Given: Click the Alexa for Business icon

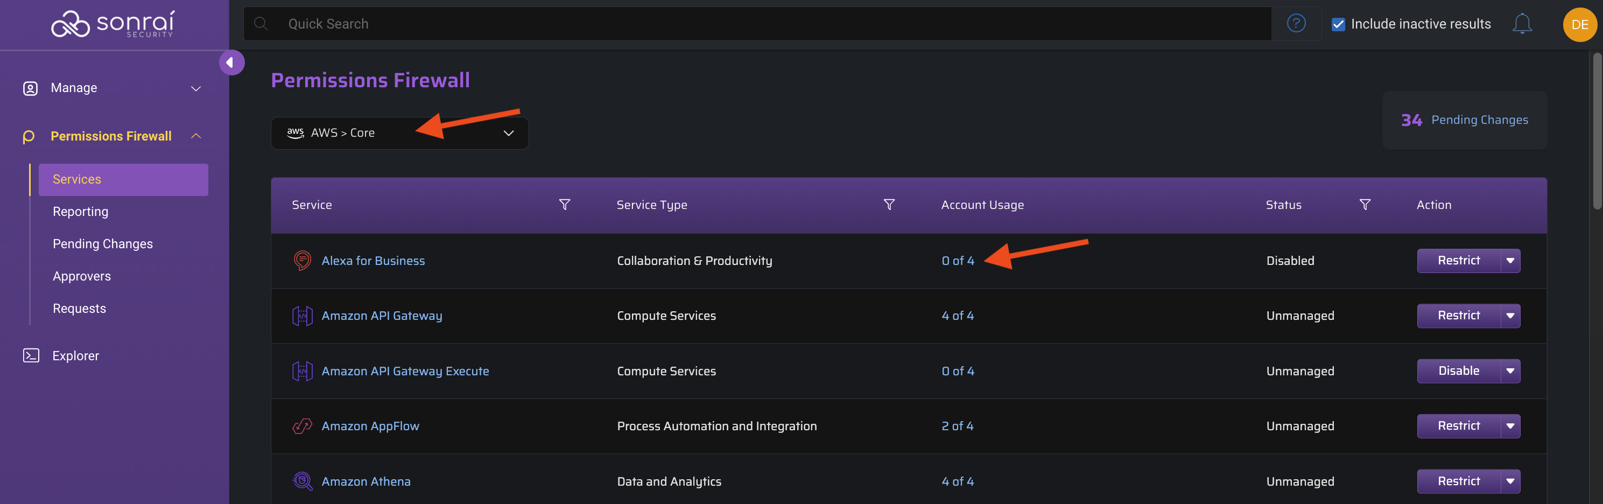Looking at the screenshot, I should coord(303,260).
